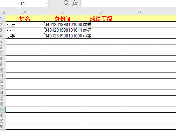Select the cell containing 小李
The image size is (176, 131).
click(x=25, y=36)
